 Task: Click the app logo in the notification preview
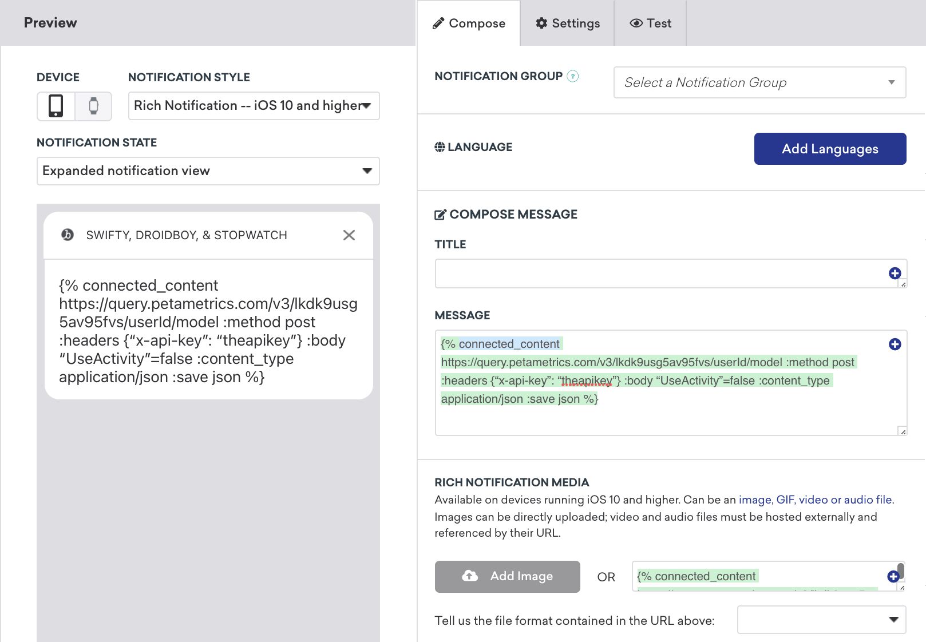coord(68,235)
